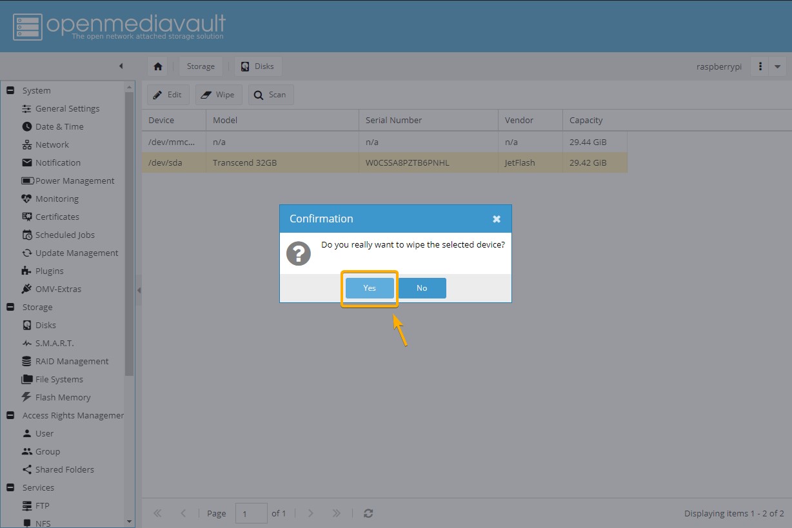Click sidebar scrollbar up arrow
This screenshot has width=792, height=528.
click(130, 86)
